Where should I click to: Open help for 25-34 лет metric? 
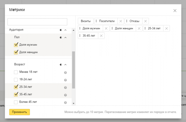tap(65, 87)
